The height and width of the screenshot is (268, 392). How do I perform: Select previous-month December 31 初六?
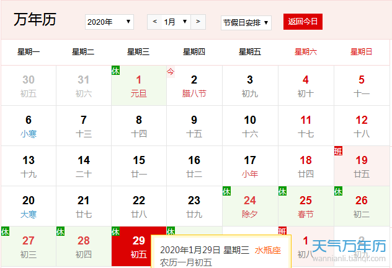pyautogui.click(x=84, y=85)
